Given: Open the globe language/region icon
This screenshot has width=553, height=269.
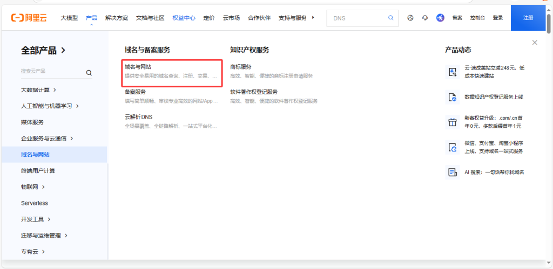Looking at the screenshot, I should [410, 18].
